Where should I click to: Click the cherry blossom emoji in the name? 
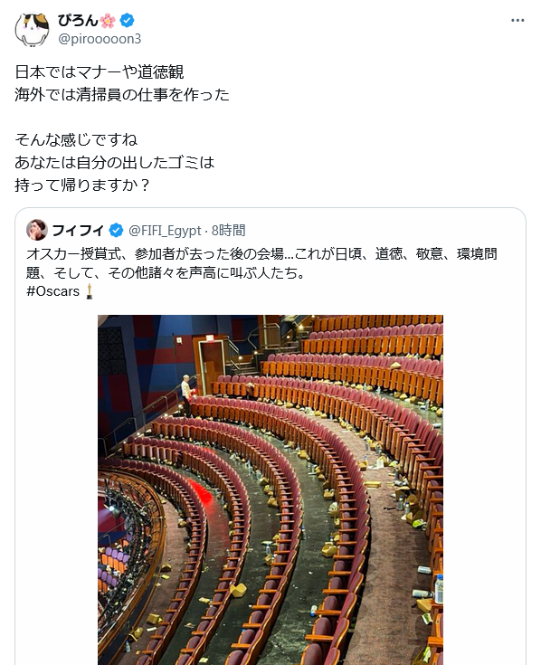109,20
